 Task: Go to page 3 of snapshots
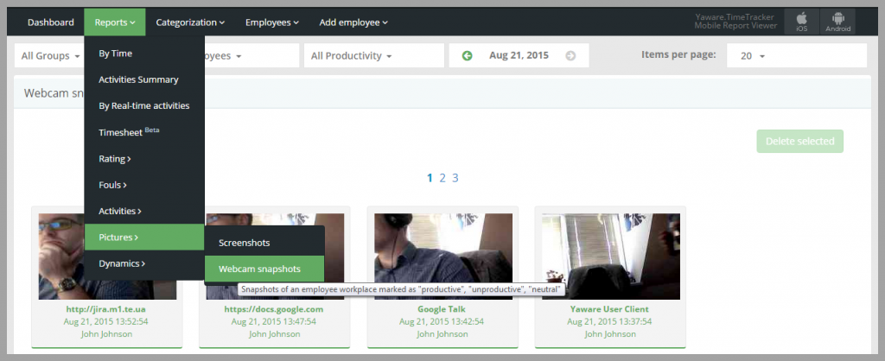pyautogui.click(x=455, y=178)
